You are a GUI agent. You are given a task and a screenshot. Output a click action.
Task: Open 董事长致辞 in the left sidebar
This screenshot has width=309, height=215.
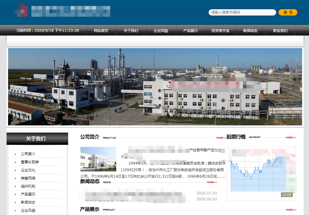[30, 162]
